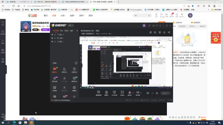Expand the Douyu left sidebar with its arrow handle
Image resolution: width=223 pixels, height=125 pixels.
pos(6,70)
